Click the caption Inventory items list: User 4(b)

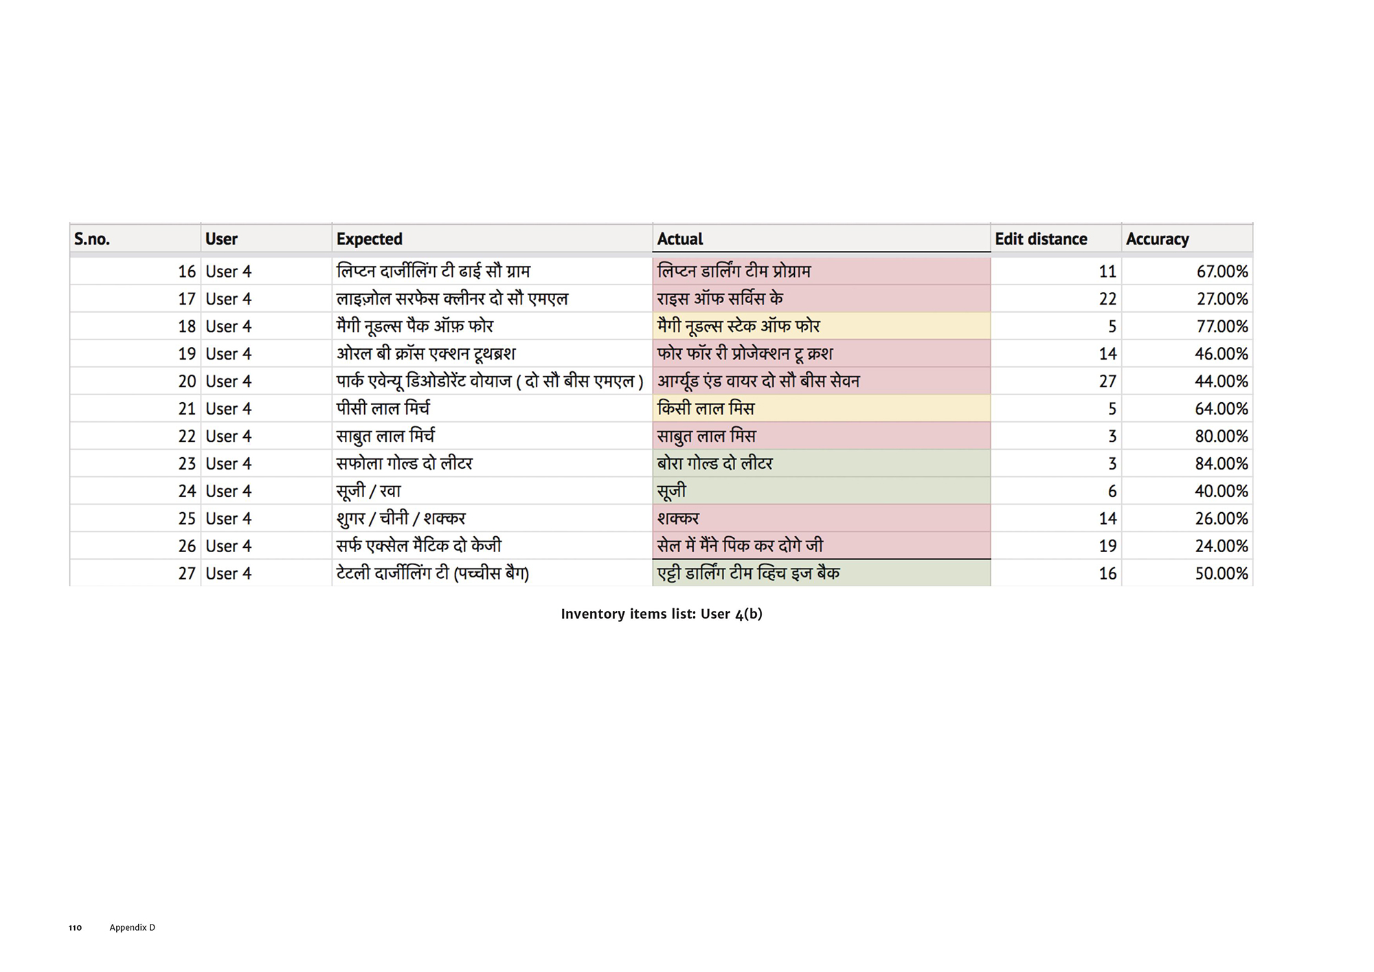click(x=661, y=614)
